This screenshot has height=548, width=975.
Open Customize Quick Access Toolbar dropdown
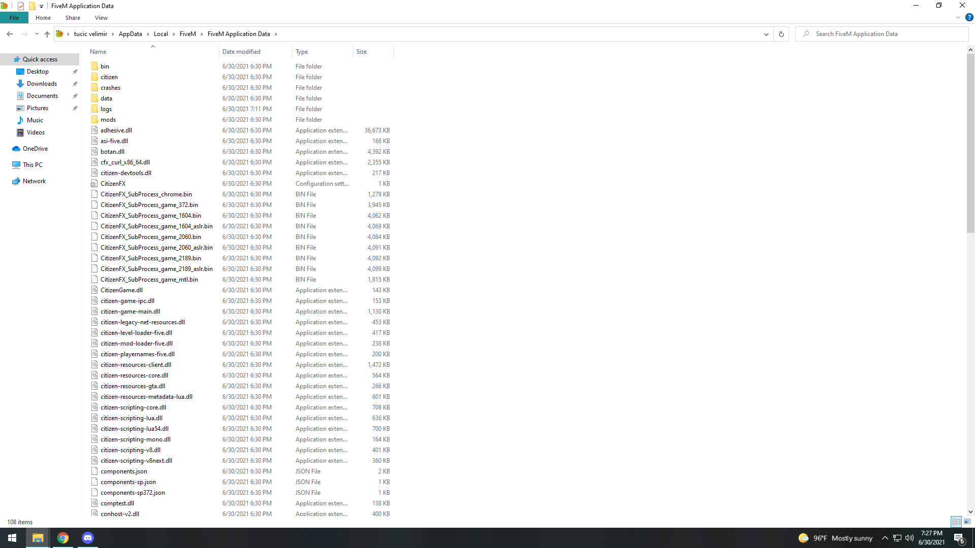point(41,6)
